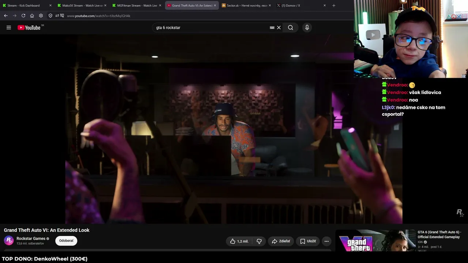Select the Grand Theft Auto VI tab
Viewport: 468px width, 263px height.
point(192,5)
